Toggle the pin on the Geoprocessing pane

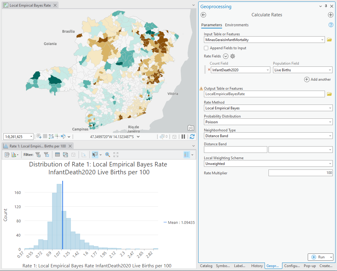325,6
